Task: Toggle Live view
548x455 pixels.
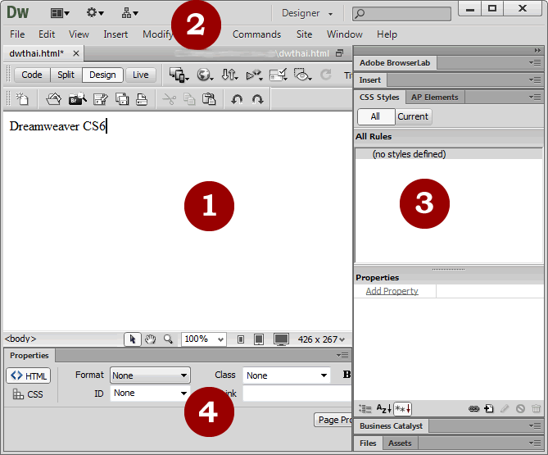Action: pos(141,75)
